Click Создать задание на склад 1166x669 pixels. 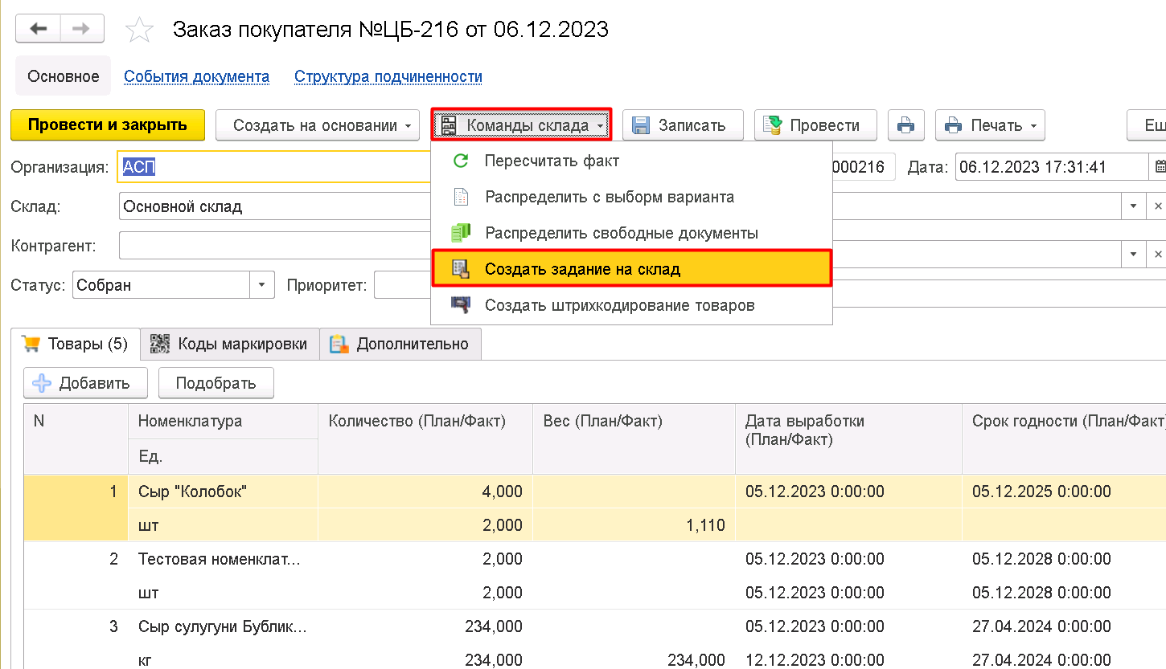pos(582,269)
